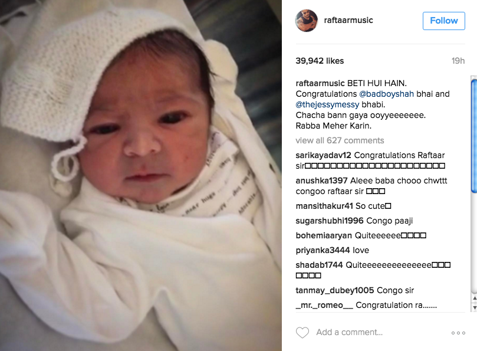
Task: Open anushka1397 commenter profile
Action: (321, 181)
